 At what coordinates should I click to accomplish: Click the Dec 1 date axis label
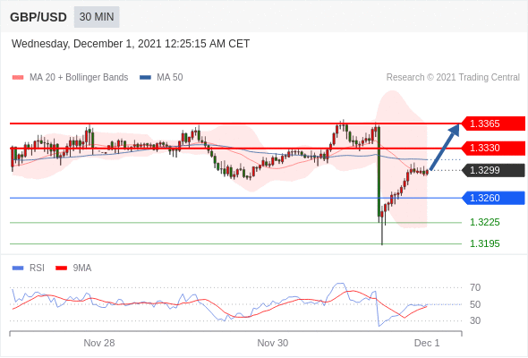coord(427,343)
